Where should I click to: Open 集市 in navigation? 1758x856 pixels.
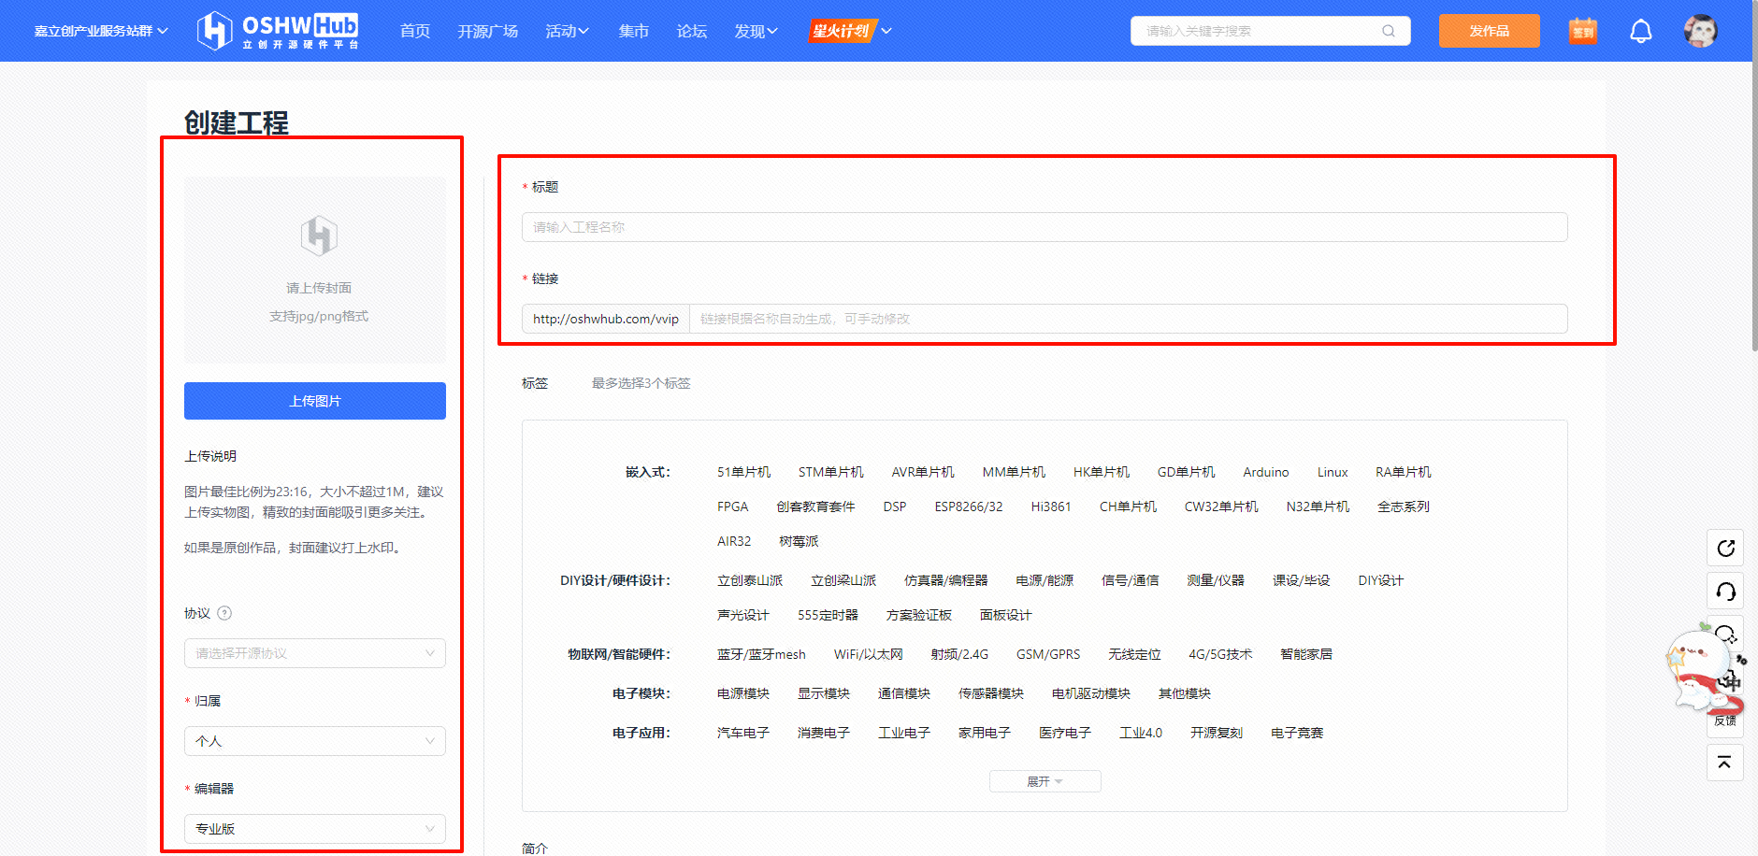click(x=634, y=31)
